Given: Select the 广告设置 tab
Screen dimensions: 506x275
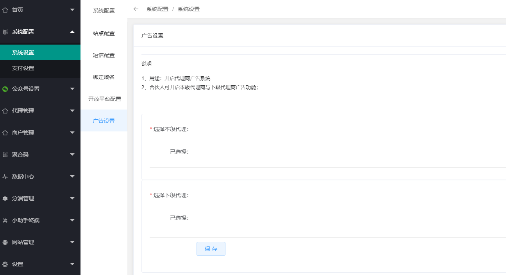Looking at the screenshot, I should (x=104, y=121).
